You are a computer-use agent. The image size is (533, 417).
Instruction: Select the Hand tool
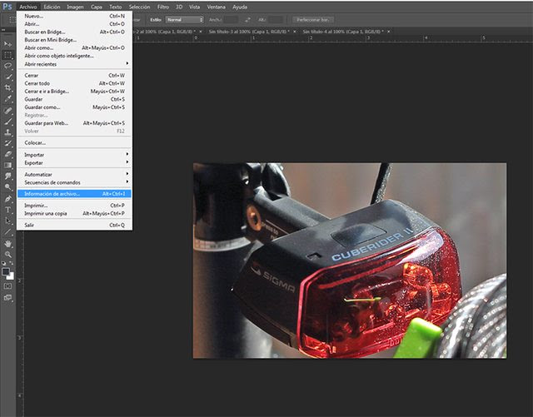click(7, 244)
